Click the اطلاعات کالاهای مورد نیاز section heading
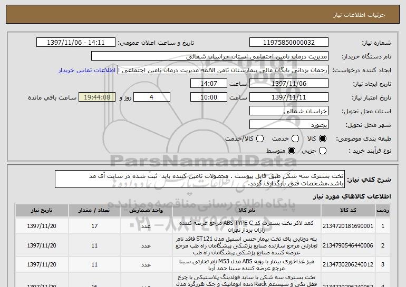406x287 pixels. point(352,196)
